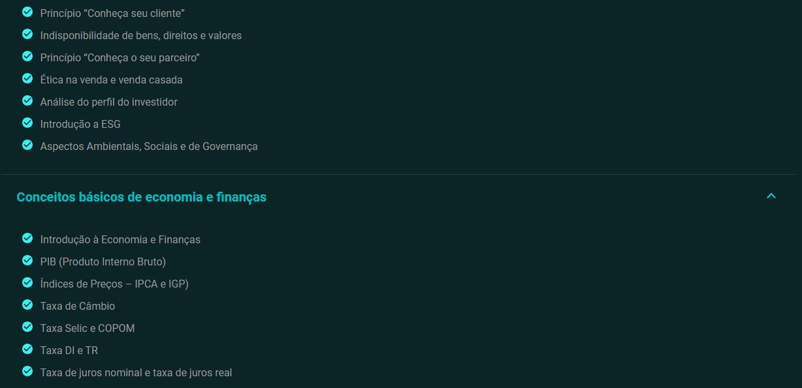Open the Taxa de Câmbio lesson text
The height and width of the screenshot is (388, 802).
[77, 306]
